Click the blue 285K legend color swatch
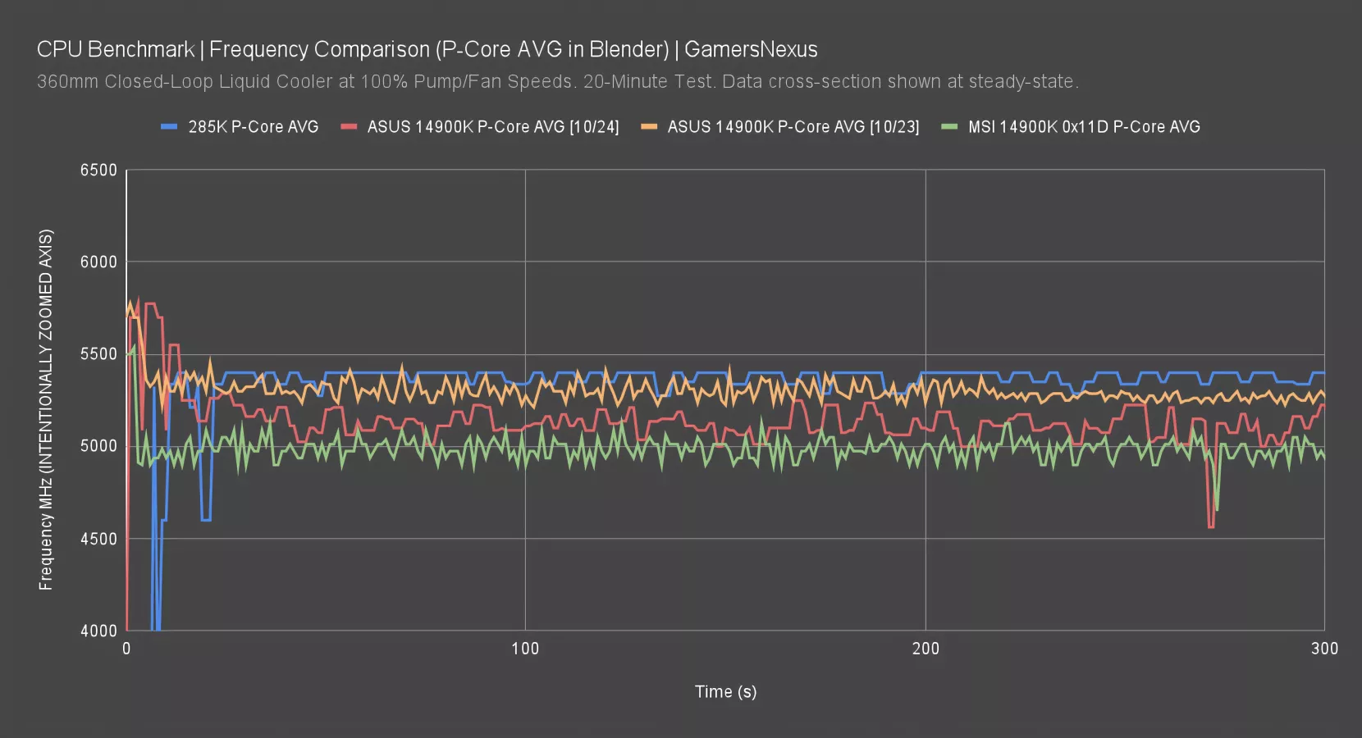 click(169, 127)
